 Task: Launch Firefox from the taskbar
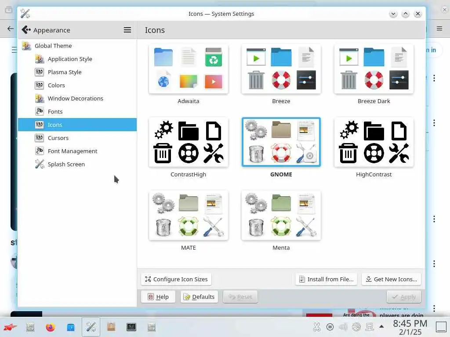point(50,327)
